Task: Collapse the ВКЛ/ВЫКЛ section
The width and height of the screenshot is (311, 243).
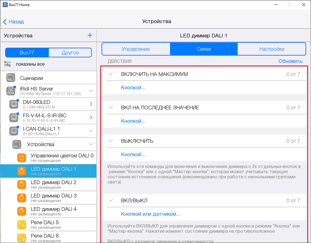Action: pyautogui.click(x=111, y=200)
